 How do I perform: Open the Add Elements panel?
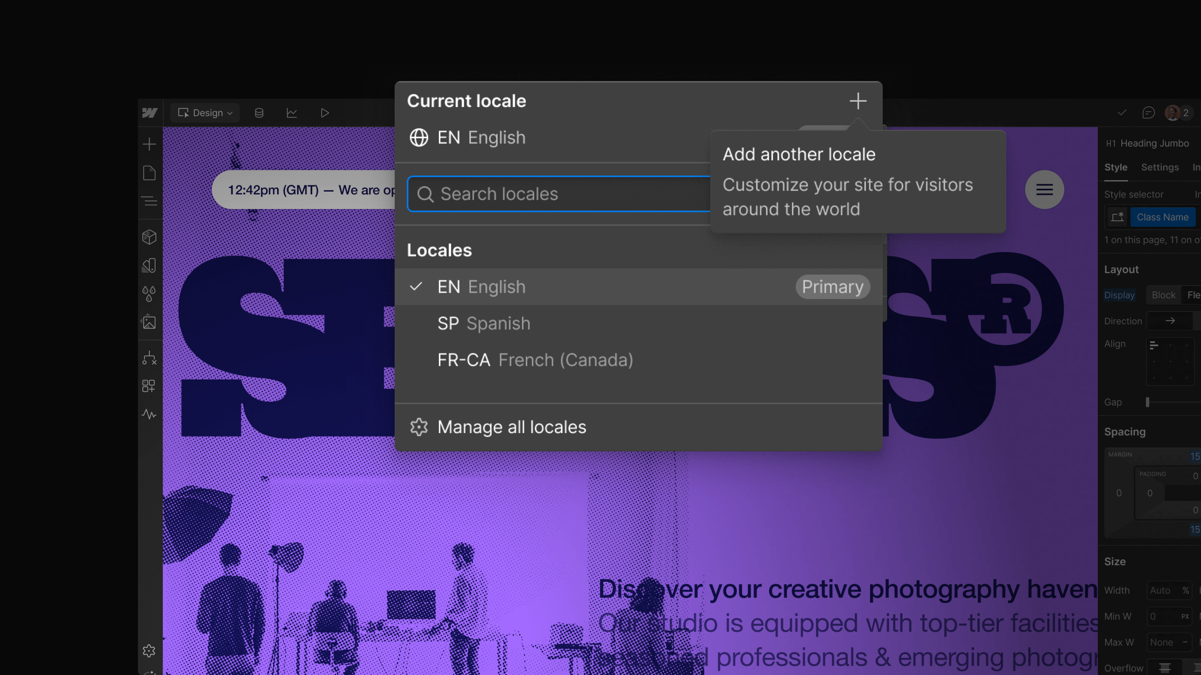pos(149,143)
